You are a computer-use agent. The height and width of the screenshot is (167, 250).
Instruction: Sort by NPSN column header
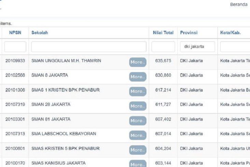pos(15,33)
